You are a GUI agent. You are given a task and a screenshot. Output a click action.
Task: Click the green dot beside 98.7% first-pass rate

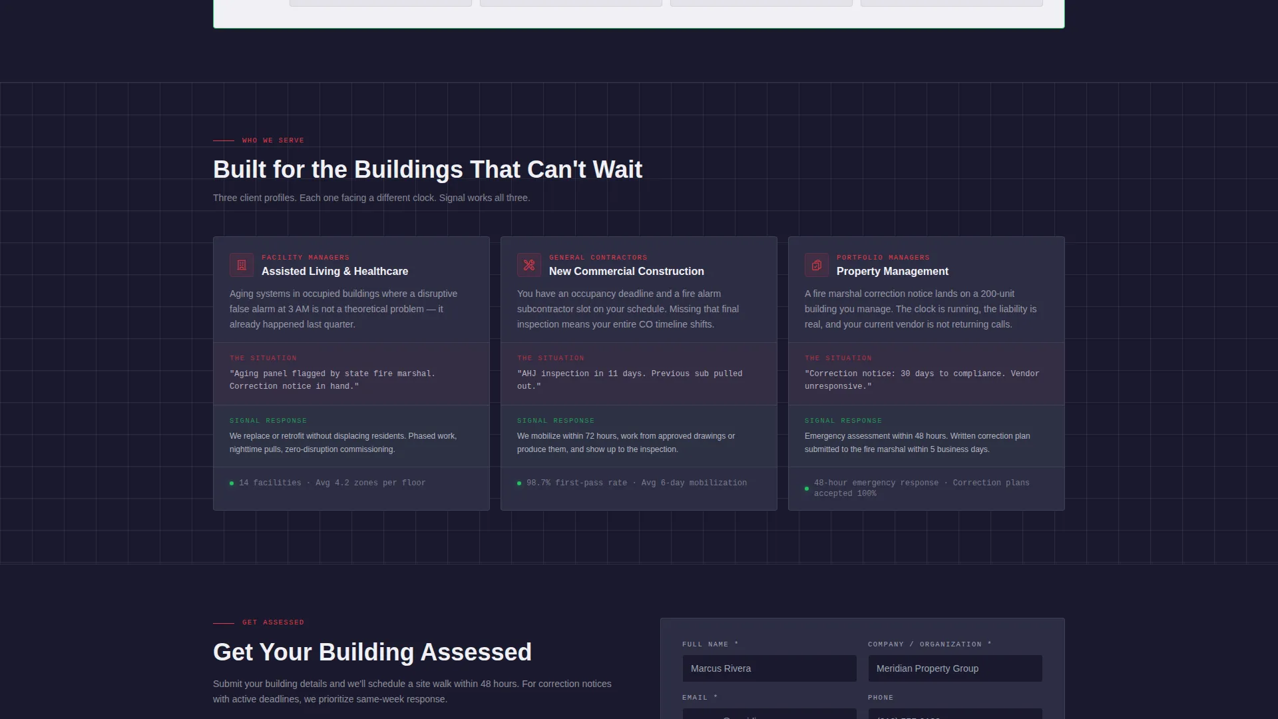coord(519,483)
